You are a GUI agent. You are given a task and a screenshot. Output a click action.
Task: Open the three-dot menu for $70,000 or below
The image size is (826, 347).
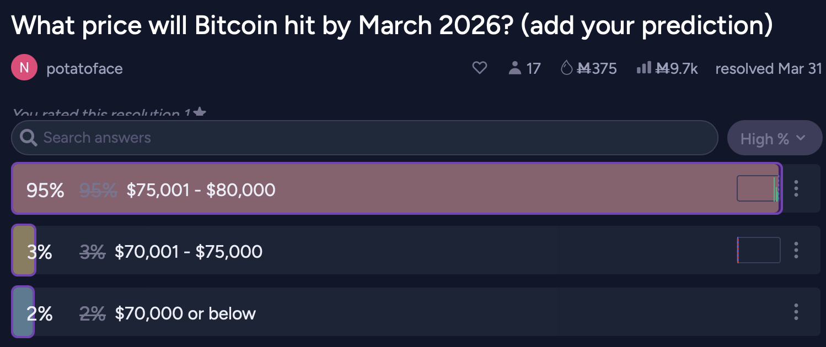(x=796, y=312)
